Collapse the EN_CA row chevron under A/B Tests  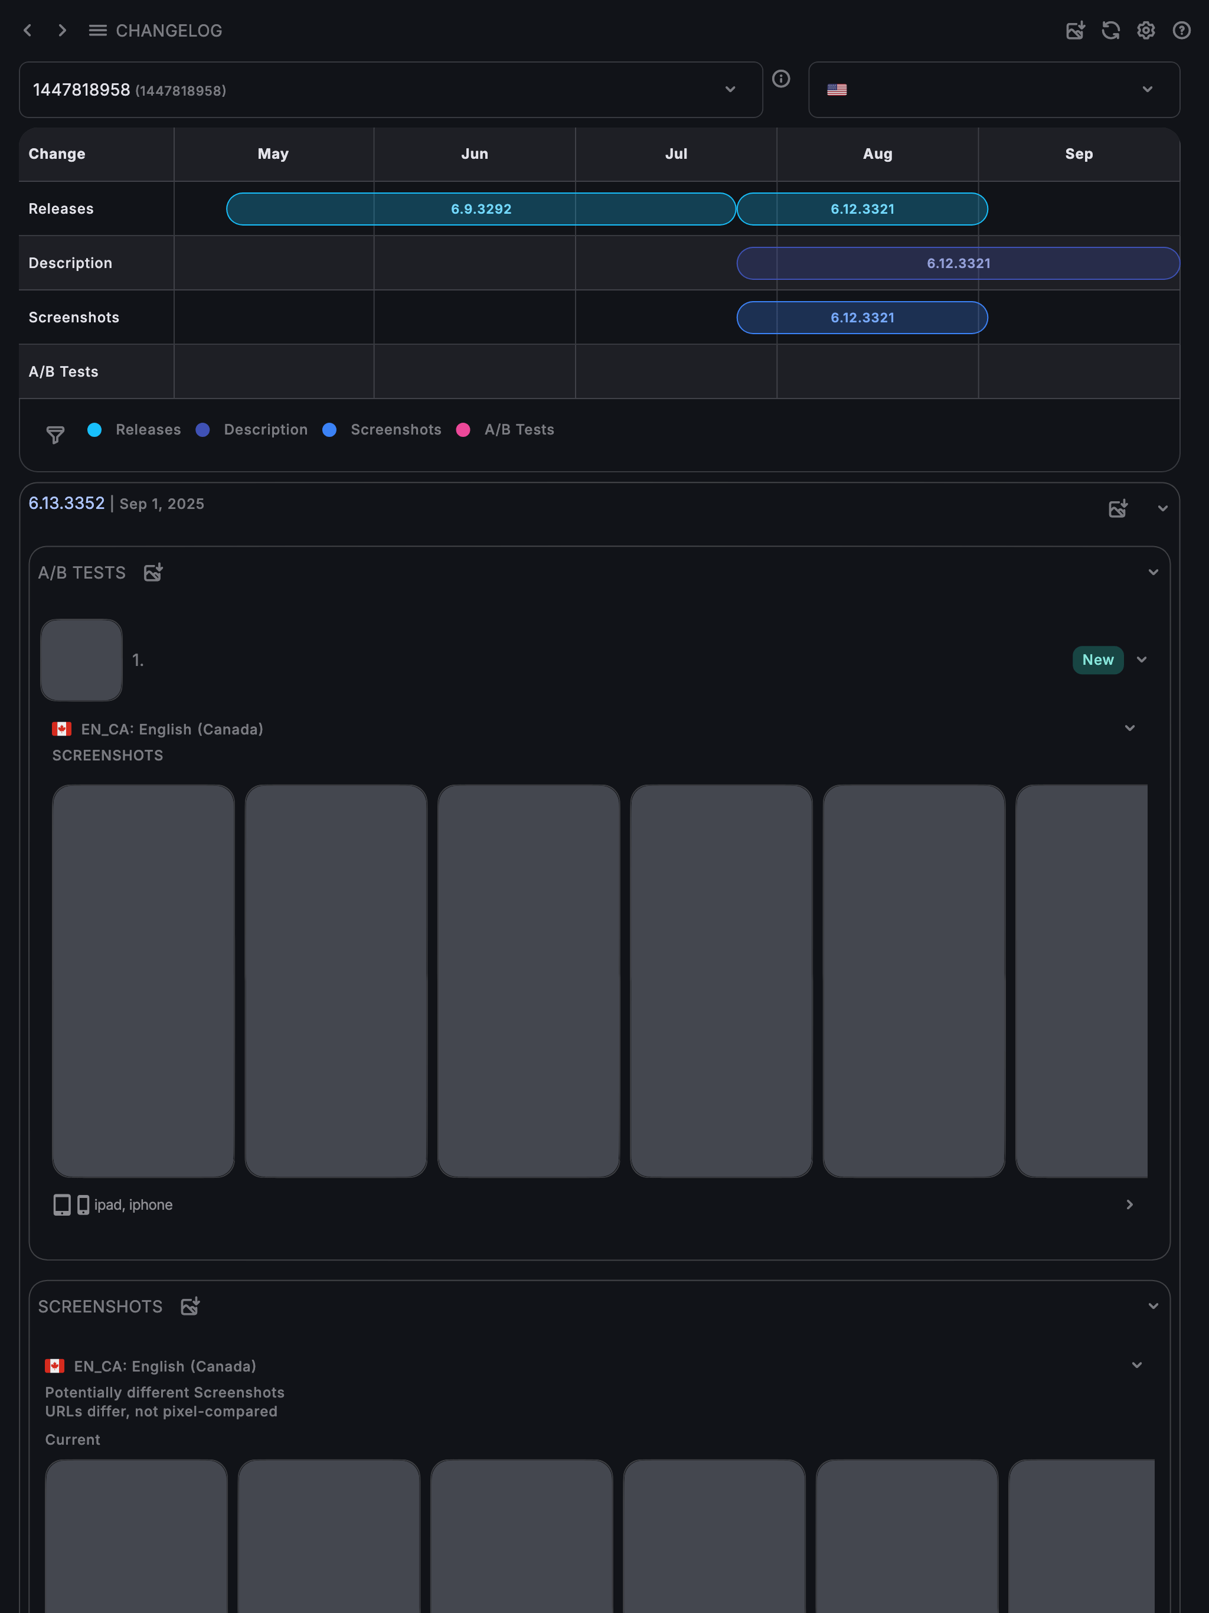point(1129,729)
